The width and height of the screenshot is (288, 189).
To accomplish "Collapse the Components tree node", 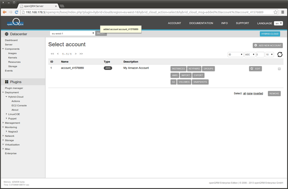I will (x=3, y=49).
